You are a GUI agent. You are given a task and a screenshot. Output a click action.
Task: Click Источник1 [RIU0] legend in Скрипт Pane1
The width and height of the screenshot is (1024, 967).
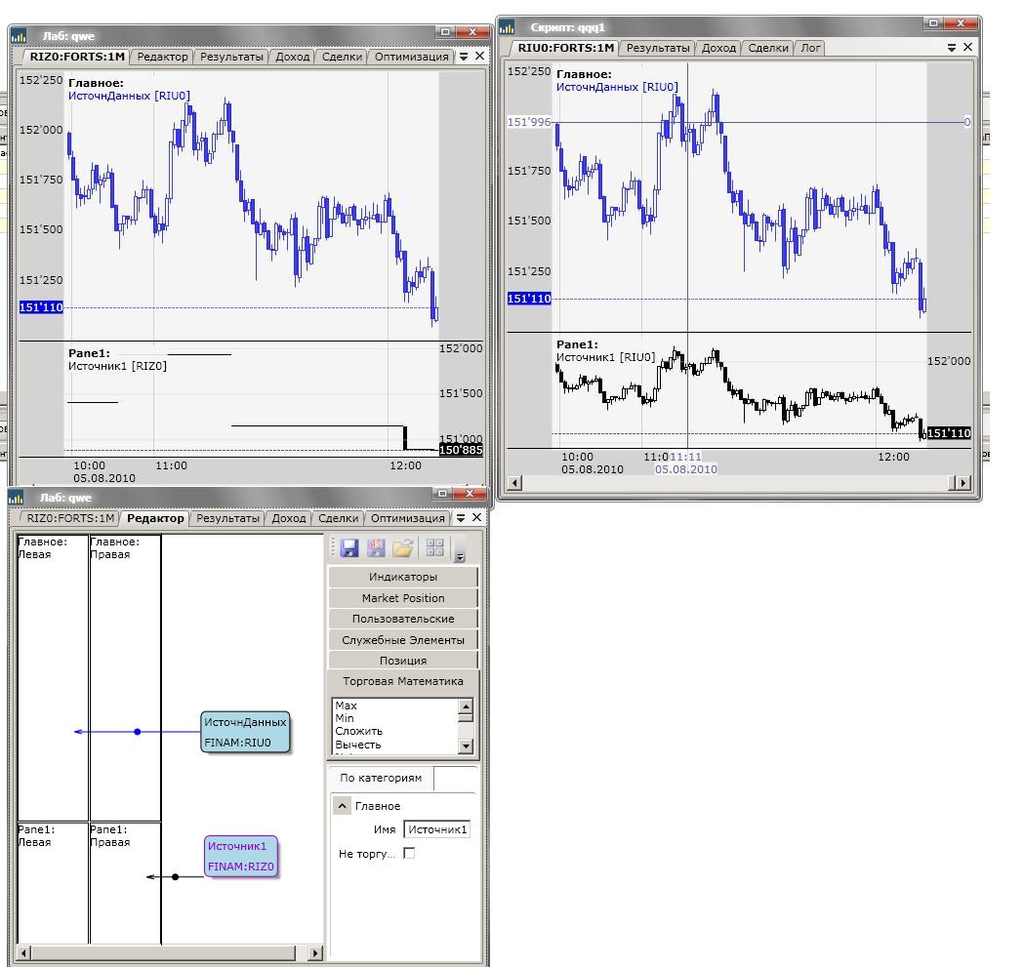605,357
